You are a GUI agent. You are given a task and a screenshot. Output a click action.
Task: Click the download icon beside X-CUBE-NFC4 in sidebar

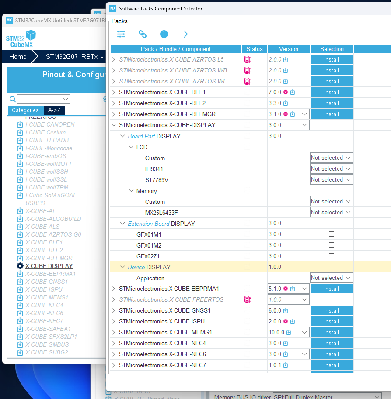(x=20, y=305)
